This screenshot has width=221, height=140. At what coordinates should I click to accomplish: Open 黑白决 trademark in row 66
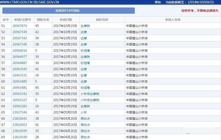point(85,119)
